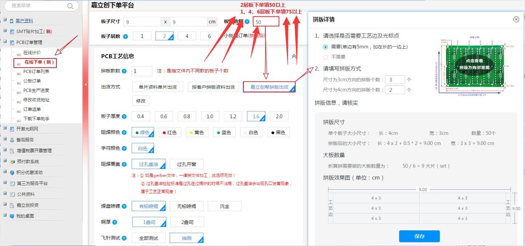
Task: Open 修改收货地址 in the sidebar
Action: (x=36, y=100)
